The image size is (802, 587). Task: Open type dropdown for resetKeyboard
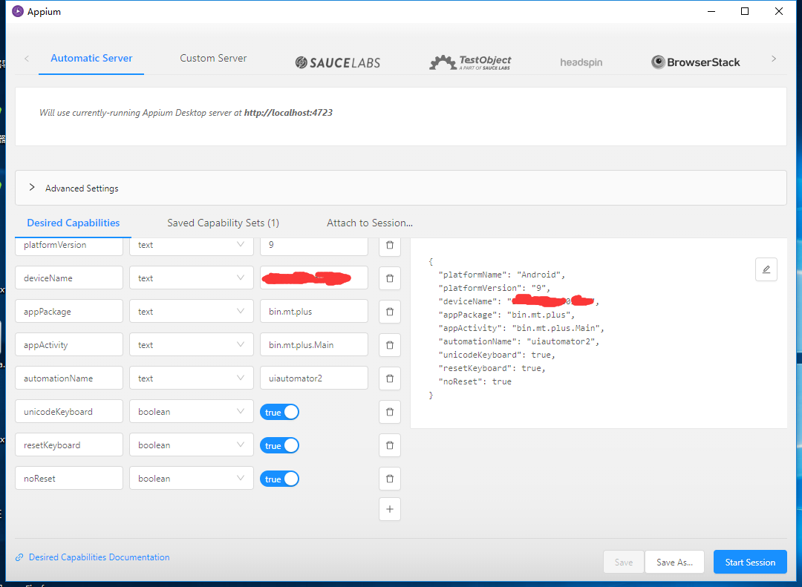[192, 445]
